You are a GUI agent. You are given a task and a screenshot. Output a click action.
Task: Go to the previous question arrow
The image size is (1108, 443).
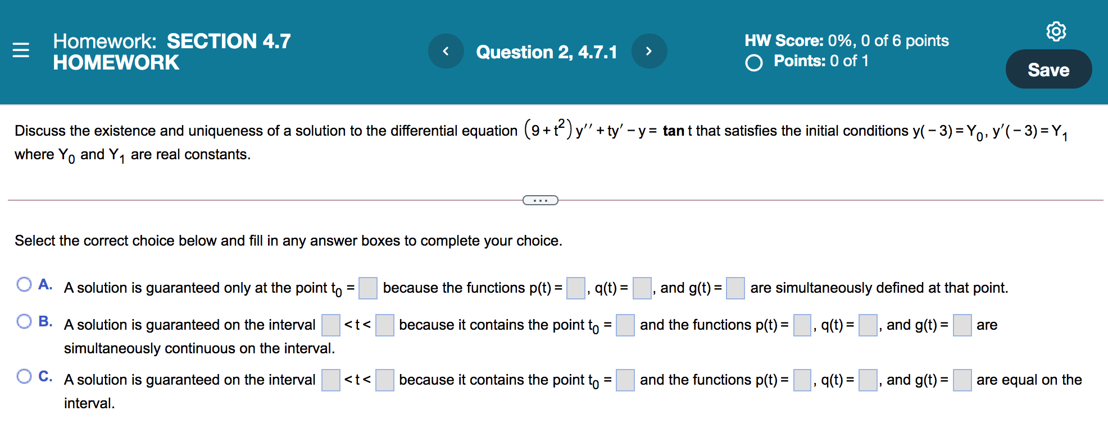click(446, 52)
